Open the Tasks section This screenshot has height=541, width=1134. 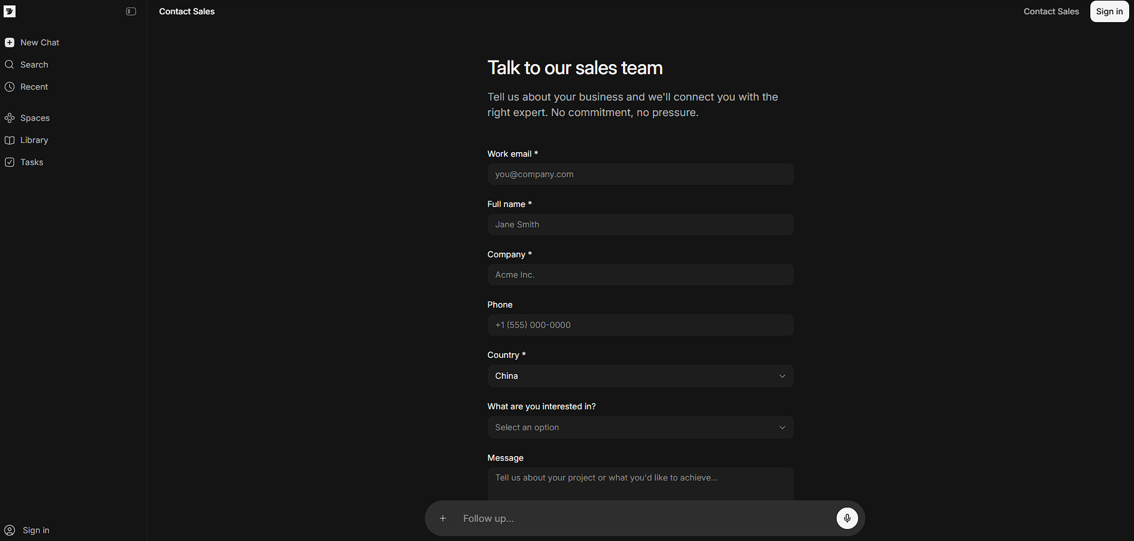point(32,162)
